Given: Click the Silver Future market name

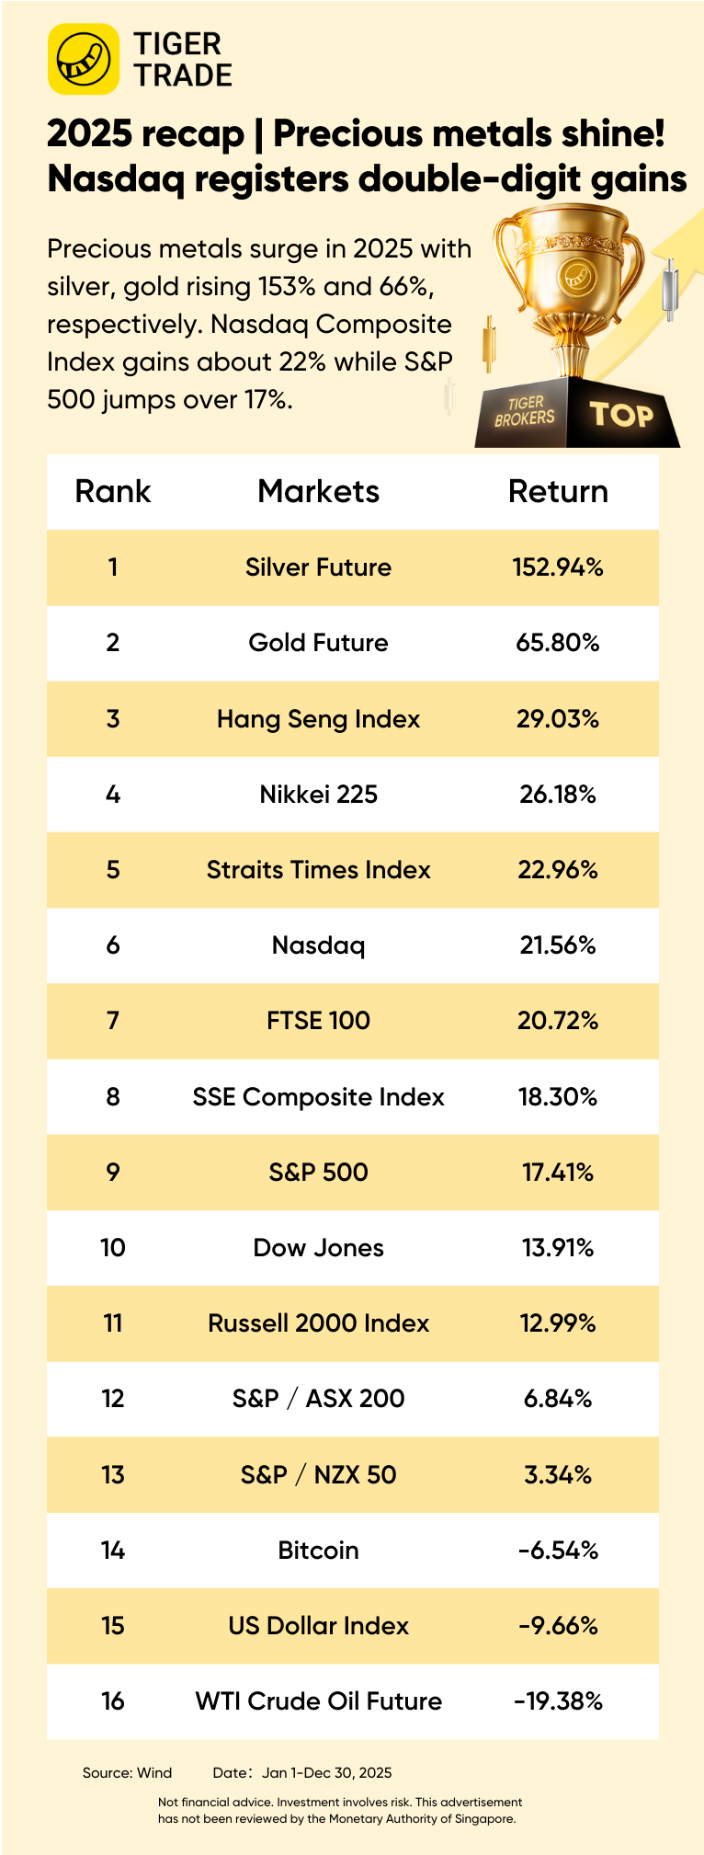Looking at the screenshot, I should (x=318, y=567).
